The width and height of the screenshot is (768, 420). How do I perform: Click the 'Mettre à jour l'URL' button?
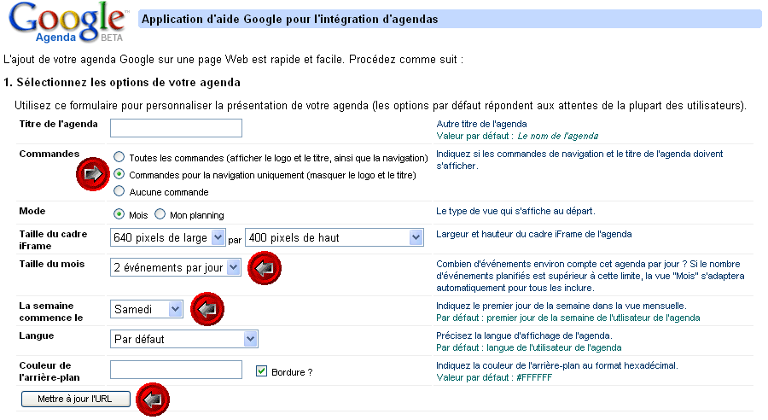tap(75, 399)
